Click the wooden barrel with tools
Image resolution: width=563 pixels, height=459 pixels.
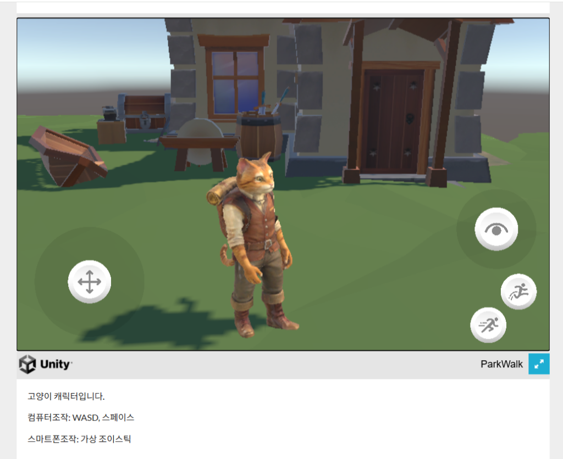point(258,135)
